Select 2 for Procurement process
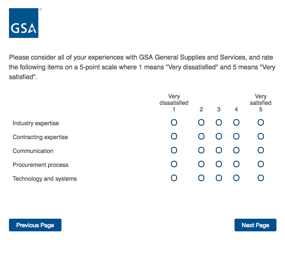The height and width of the screenshot is (255, 285). (201, 164)
